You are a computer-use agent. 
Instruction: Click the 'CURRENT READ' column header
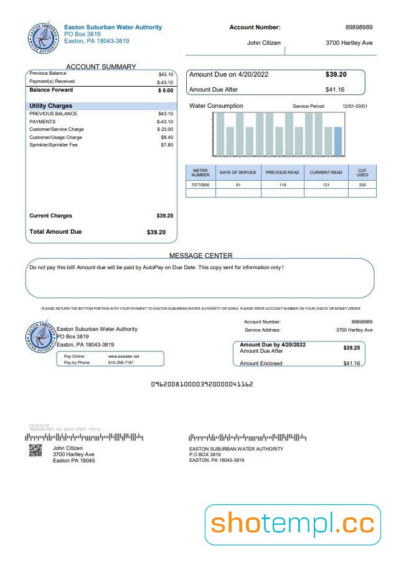(326, 173)
